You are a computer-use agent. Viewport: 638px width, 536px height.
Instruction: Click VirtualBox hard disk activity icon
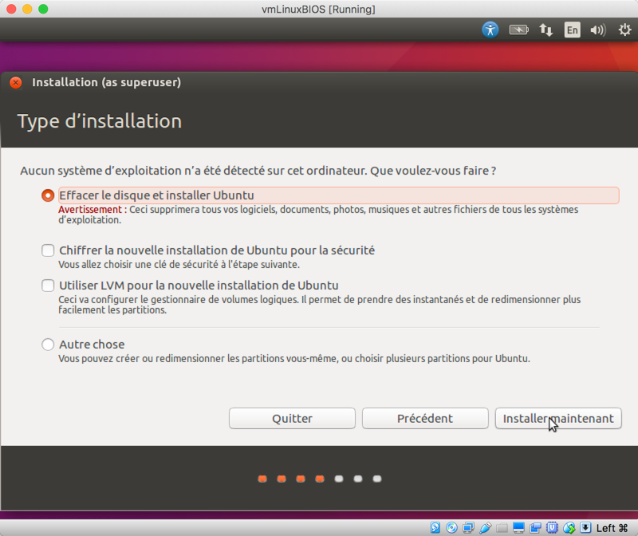tap(435, 528)
